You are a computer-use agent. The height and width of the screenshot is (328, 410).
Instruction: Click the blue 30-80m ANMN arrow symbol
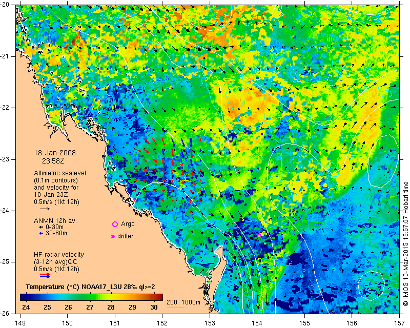(x=41, y=233)
